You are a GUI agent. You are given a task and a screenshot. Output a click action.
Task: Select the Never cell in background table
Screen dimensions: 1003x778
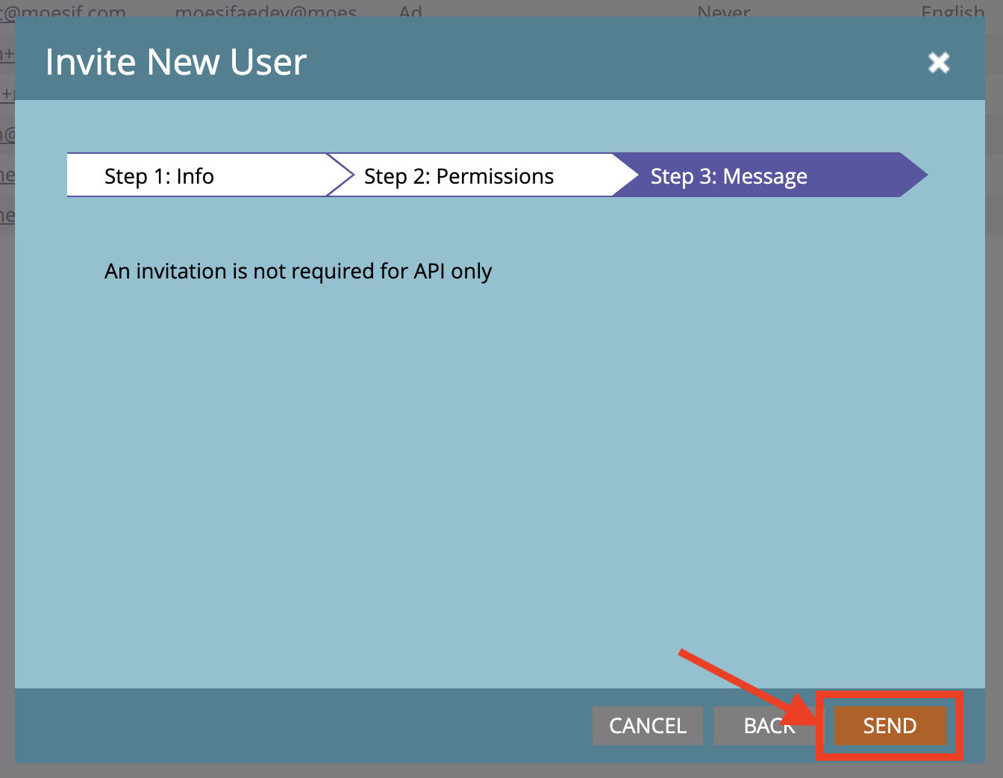[723, 10]
